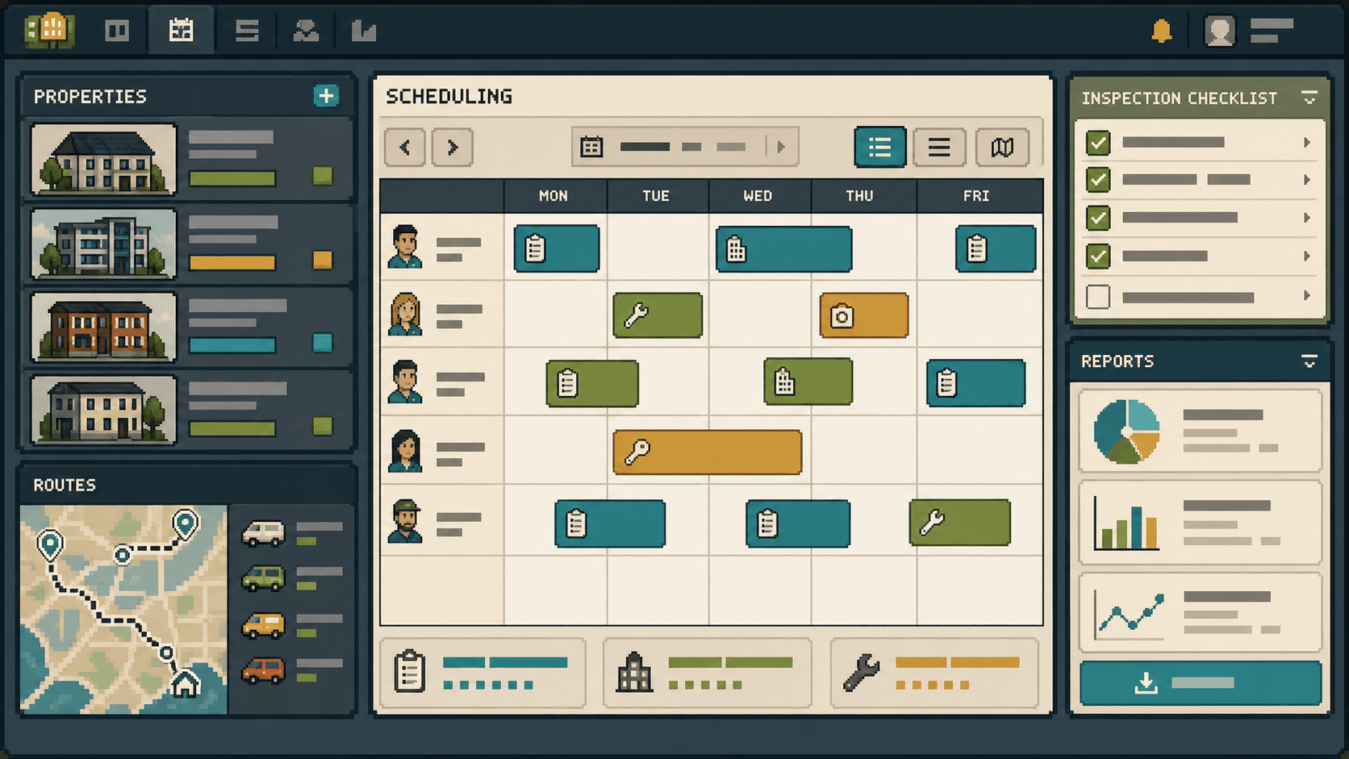
Task: Open the date range dropdown arrow
Action: (x=780, y=147)
